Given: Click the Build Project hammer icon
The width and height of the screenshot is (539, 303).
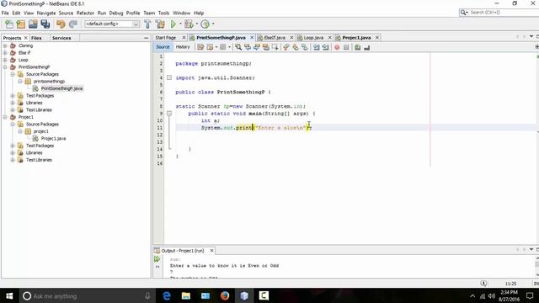Looking at the screenshot, I should [147, 24].
